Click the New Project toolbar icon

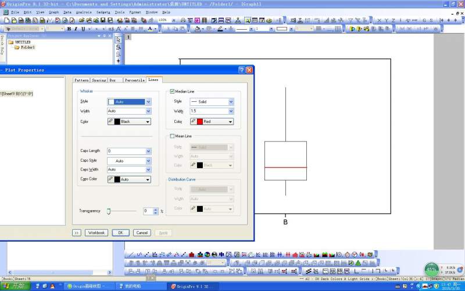click(6, 20)
